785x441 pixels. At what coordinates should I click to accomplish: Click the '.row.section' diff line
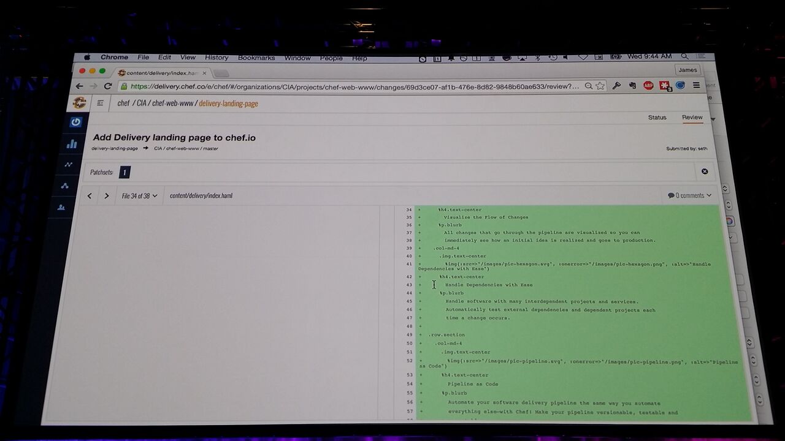(446, 334)
